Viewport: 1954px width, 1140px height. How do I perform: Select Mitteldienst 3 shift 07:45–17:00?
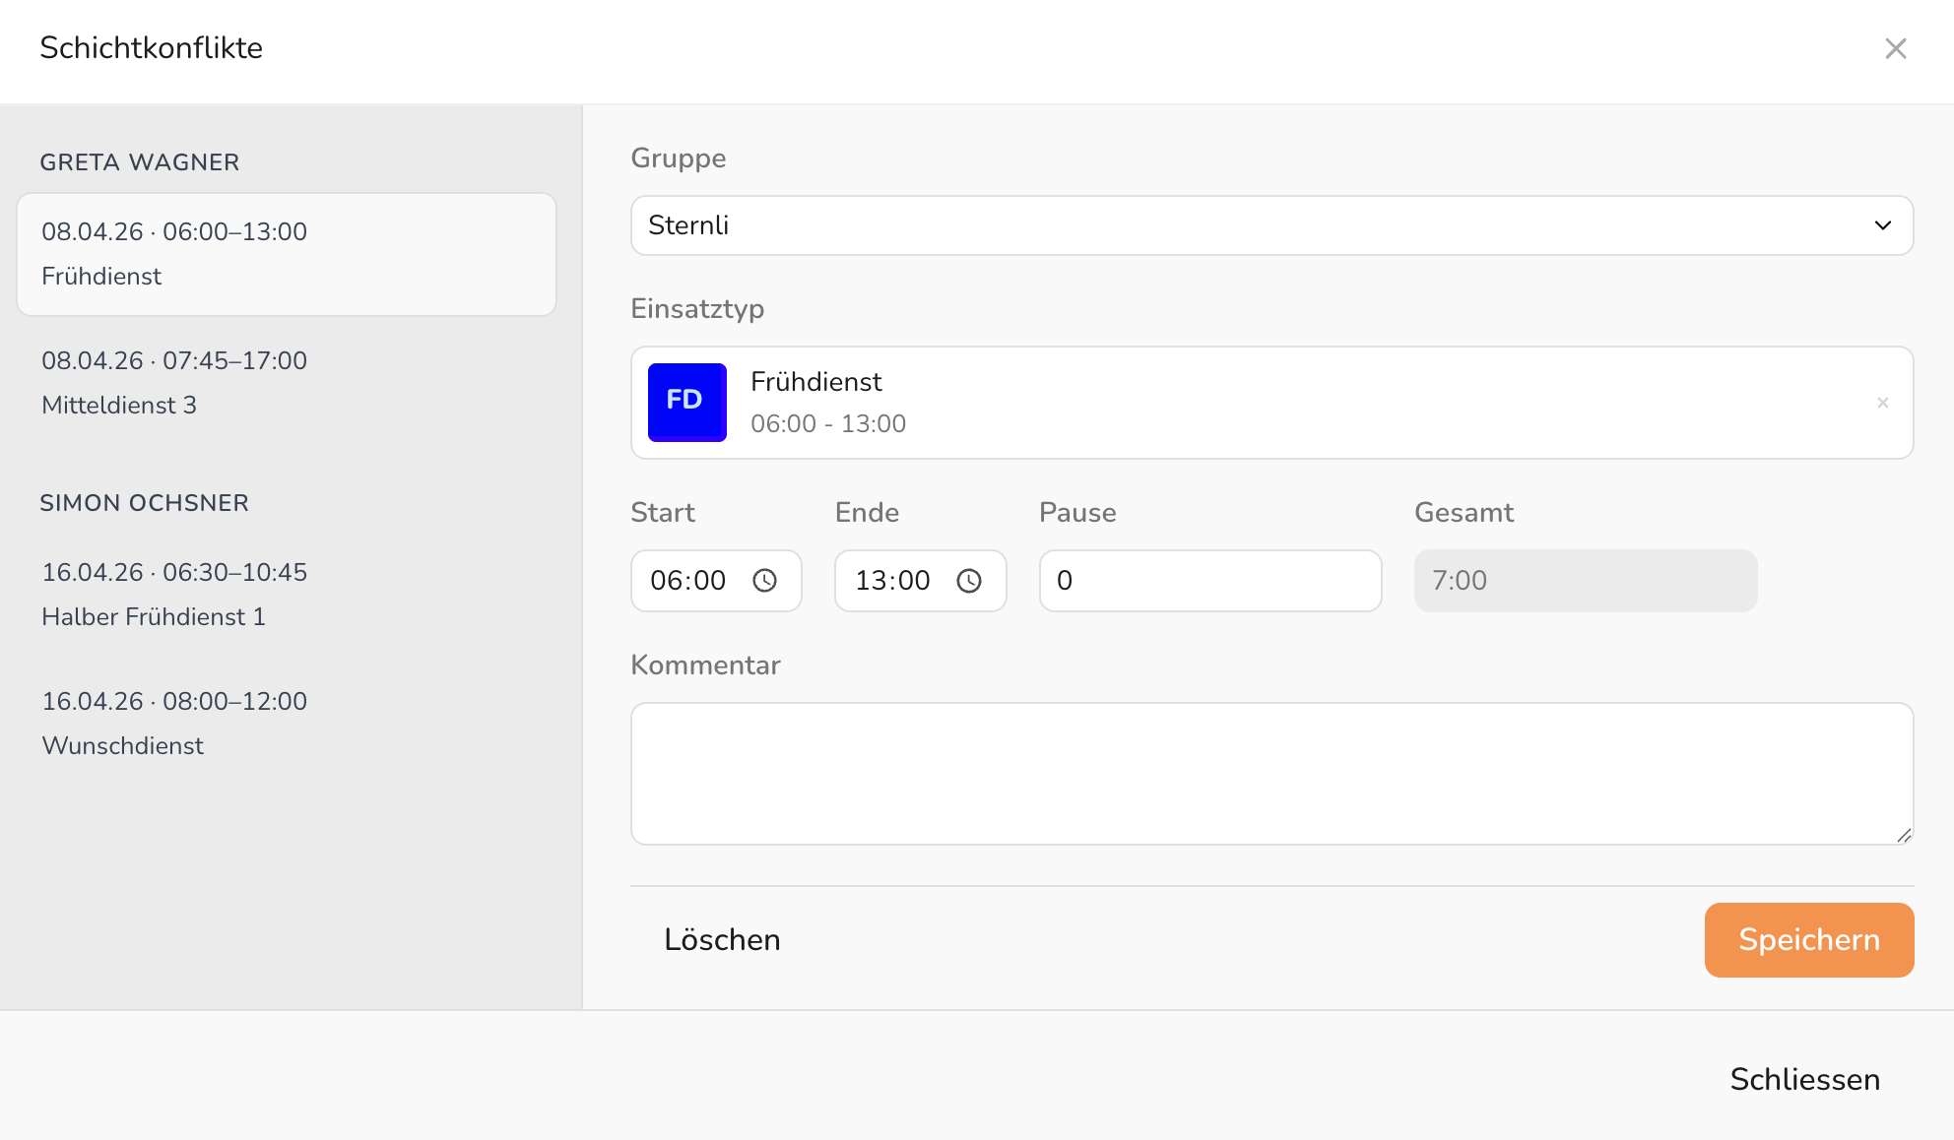pos(286,383)
